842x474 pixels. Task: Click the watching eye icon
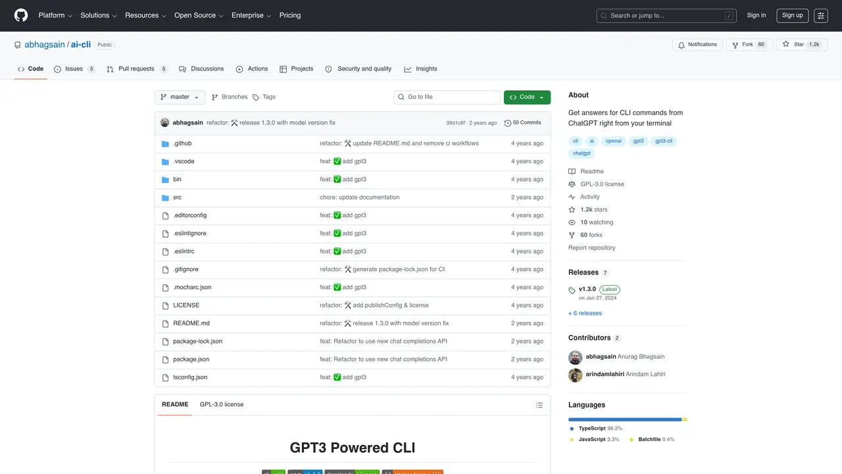coord(572,223)
